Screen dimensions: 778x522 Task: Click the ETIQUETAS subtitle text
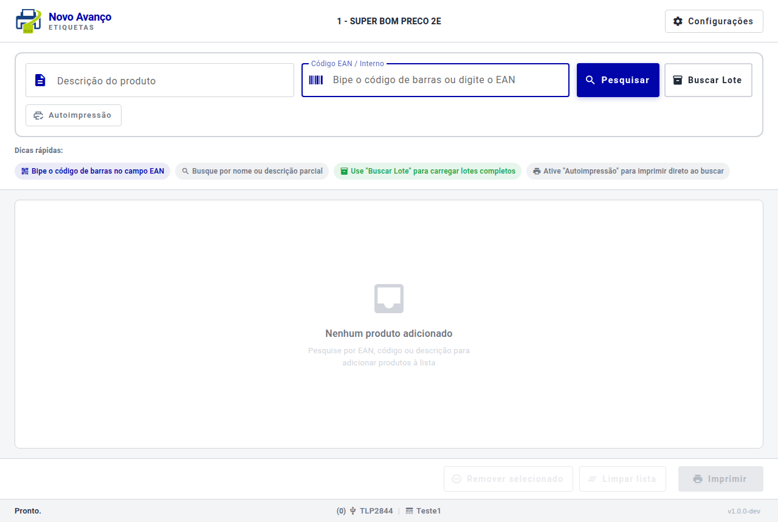point(71,27)
